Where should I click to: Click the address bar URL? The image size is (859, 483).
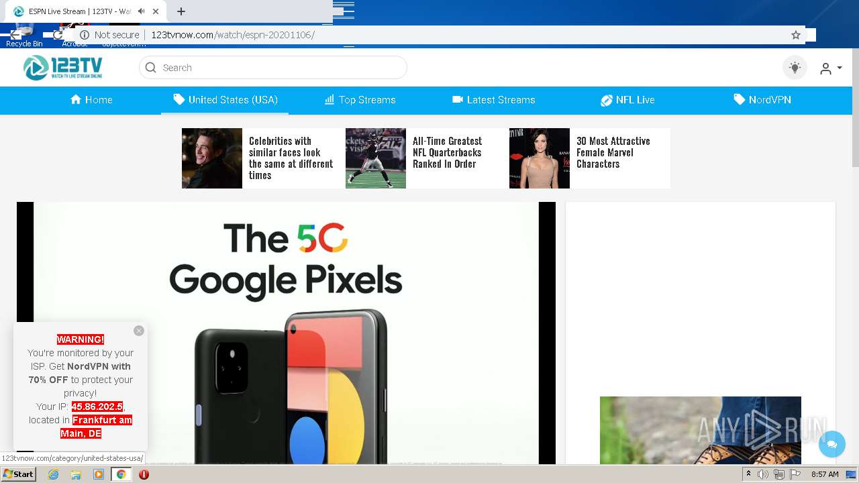[233, 35]
